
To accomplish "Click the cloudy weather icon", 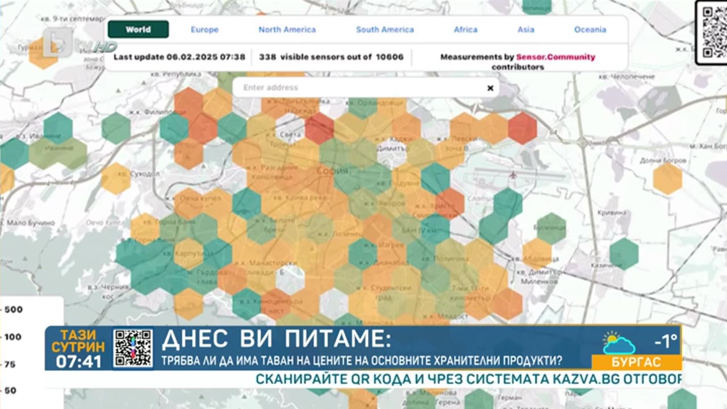I will point(619,343).
